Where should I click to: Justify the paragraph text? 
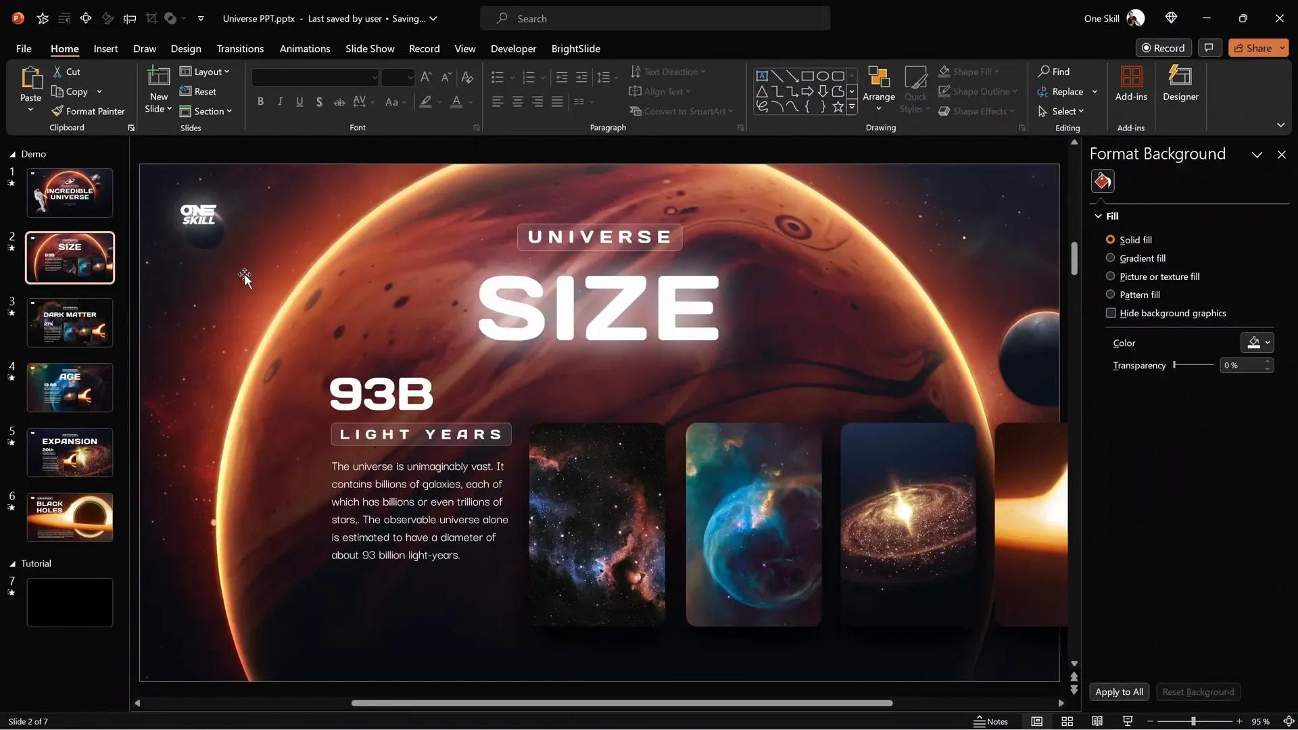[x=557, y=101]
